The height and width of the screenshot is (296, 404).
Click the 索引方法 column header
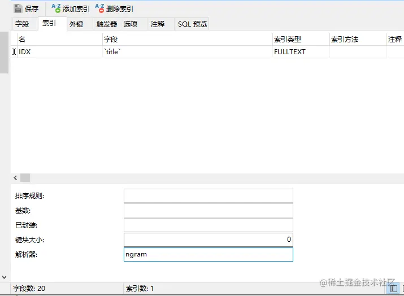pyautogui.click(x=358, y=39)
